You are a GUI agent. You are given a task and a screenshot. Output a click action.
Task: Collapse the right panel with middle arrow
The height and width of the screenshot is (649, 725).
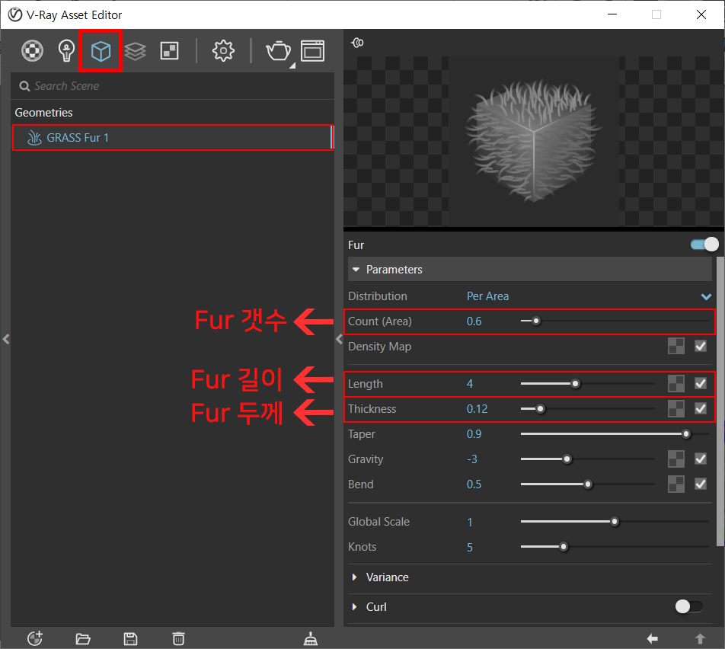339,339
